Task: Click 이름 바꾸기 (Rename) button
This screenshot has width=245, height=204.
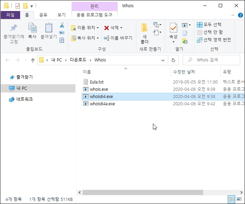Action: (118, 38)
